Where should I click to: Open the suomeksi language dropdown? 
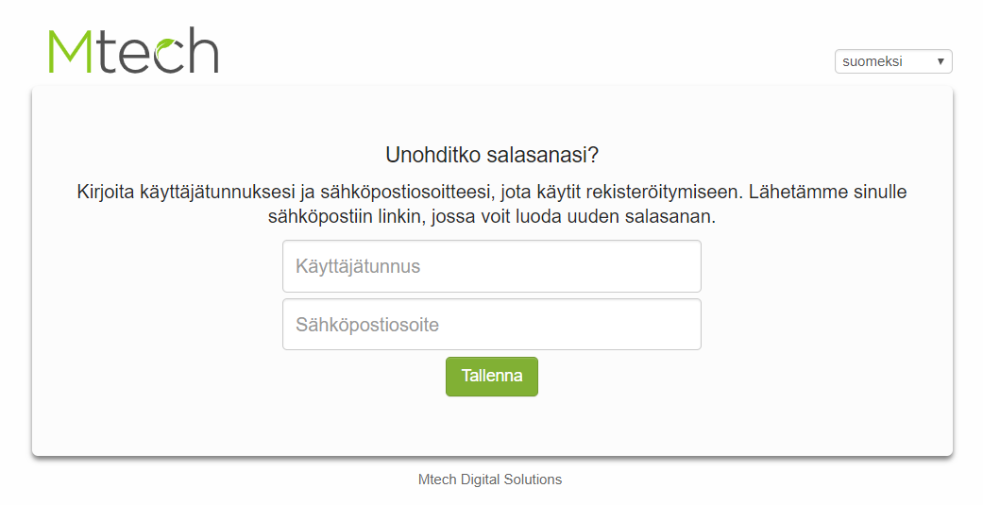pyautogui.click(x=892, y=61)
